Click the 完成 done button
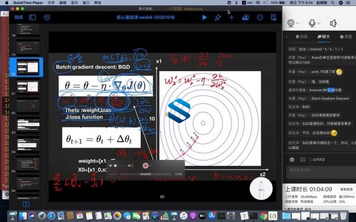The width and height of the screenshot is (356, 222). pos(18,17)
